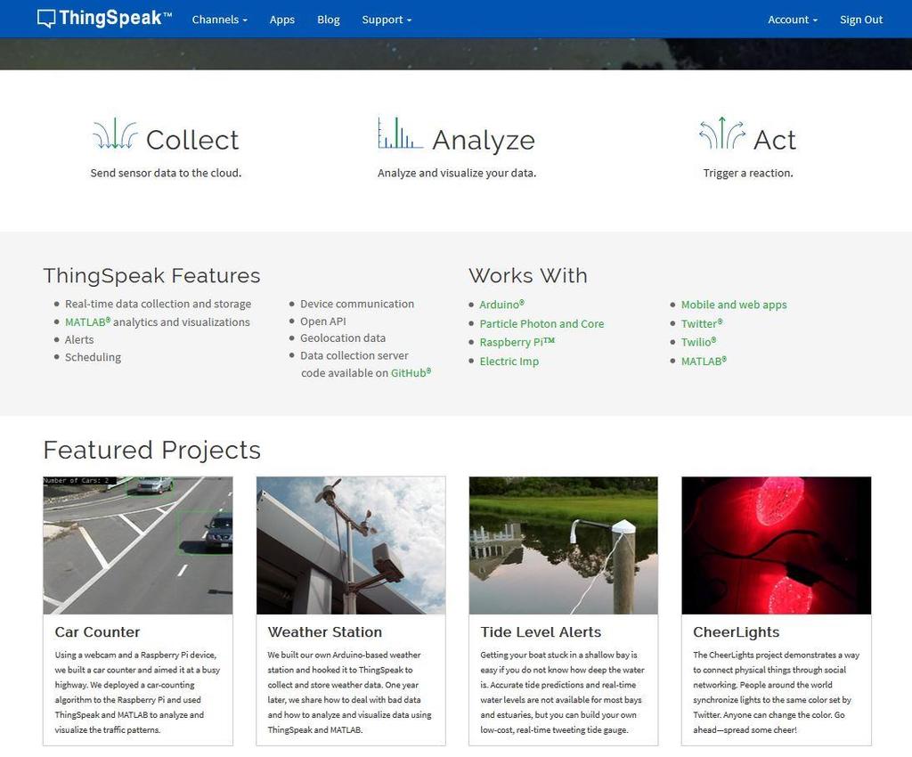This screenshot has width=912, height=757.
Task: Click the 'Open API' feature item
Action: (x=322, y=321)
